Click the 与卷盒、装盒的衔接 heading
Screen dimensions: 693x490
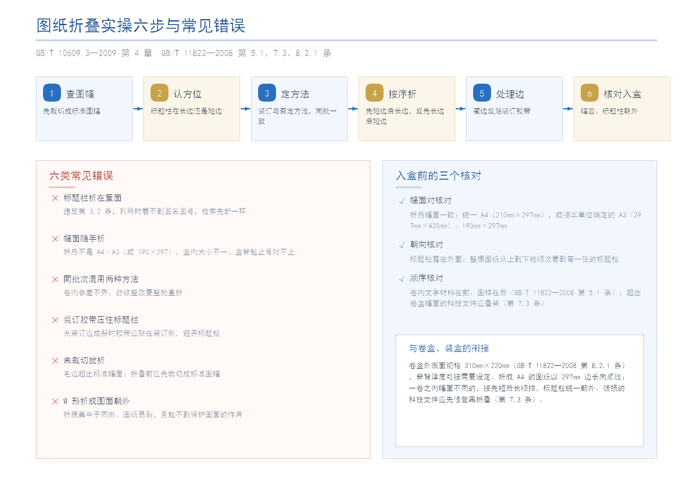[x=449, y=348]
